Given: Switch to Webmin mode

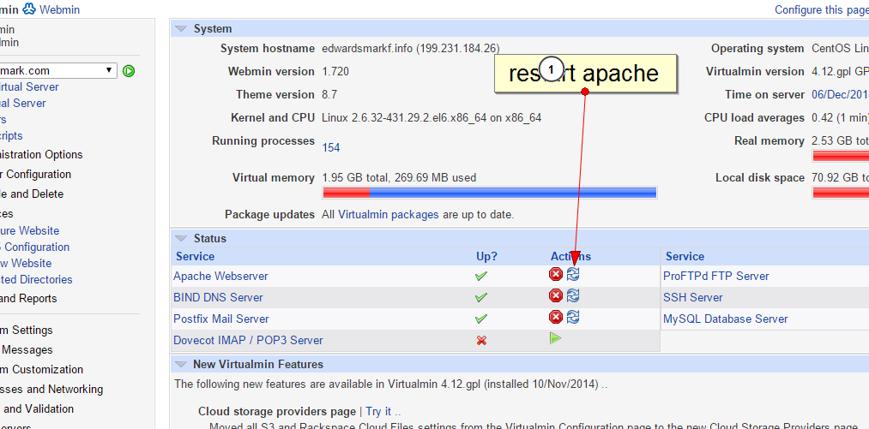Looking at the screenshot, I should pyautogui.click(x=59, y=10).
